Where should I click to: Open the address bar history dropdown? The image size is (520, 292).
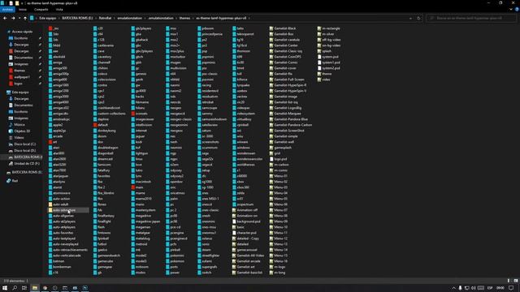click(x=410, y=18)
